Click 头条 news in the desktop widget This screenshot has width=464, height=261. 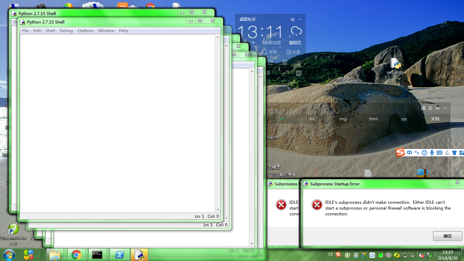pos(294,52)
